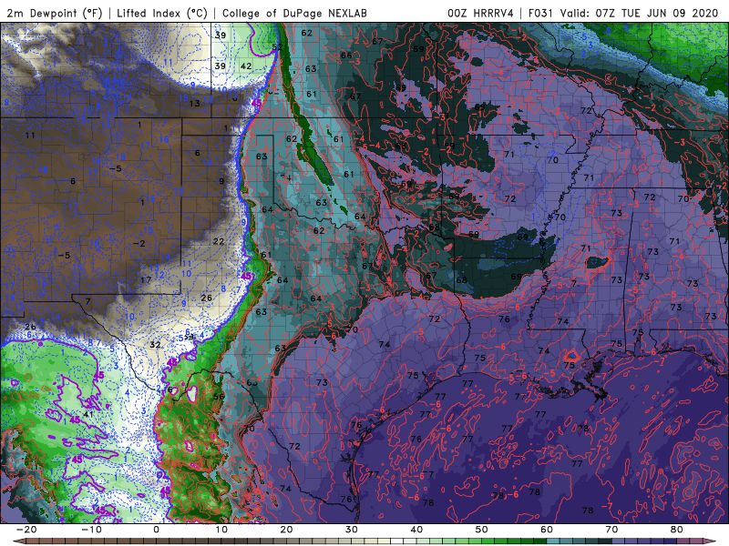Click the black '42' dewpoint value on the map
This screenshot has height=546, width=729.
(x=246, y=66)
